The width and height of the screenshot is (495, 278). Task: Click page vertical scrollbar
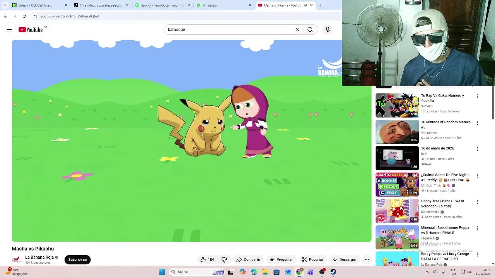(493, 102)
